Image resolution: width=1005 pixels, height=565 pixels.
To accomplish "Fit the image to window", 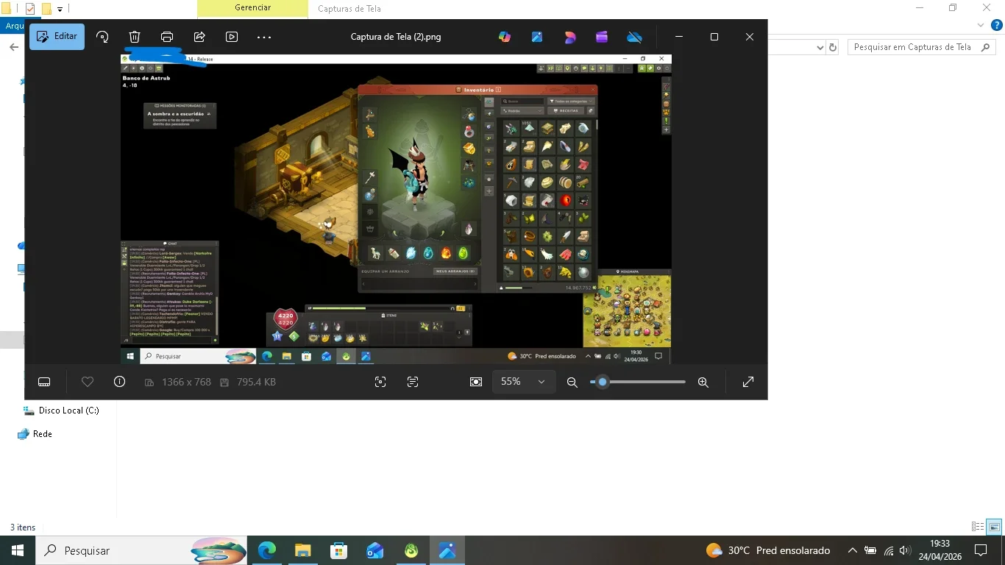I will pyautogui.click(x=476, y=382).
